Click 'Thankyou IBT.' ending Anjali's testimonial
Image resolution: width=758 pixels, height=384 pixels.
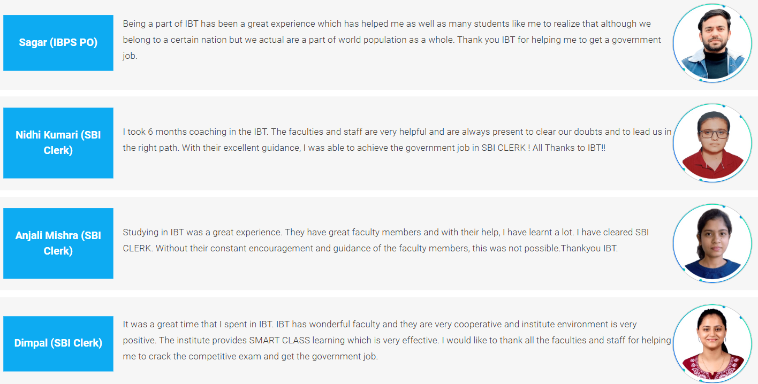pos(589,249)
